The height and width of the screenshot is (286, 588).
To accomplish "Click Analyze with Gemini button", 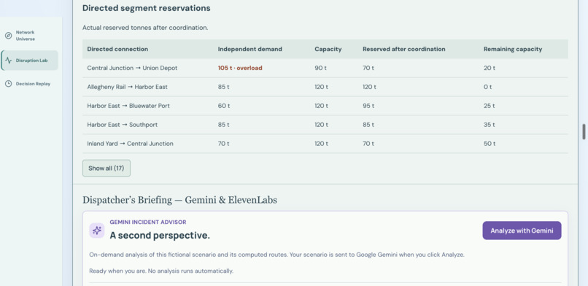I will (x=522, y=231).
